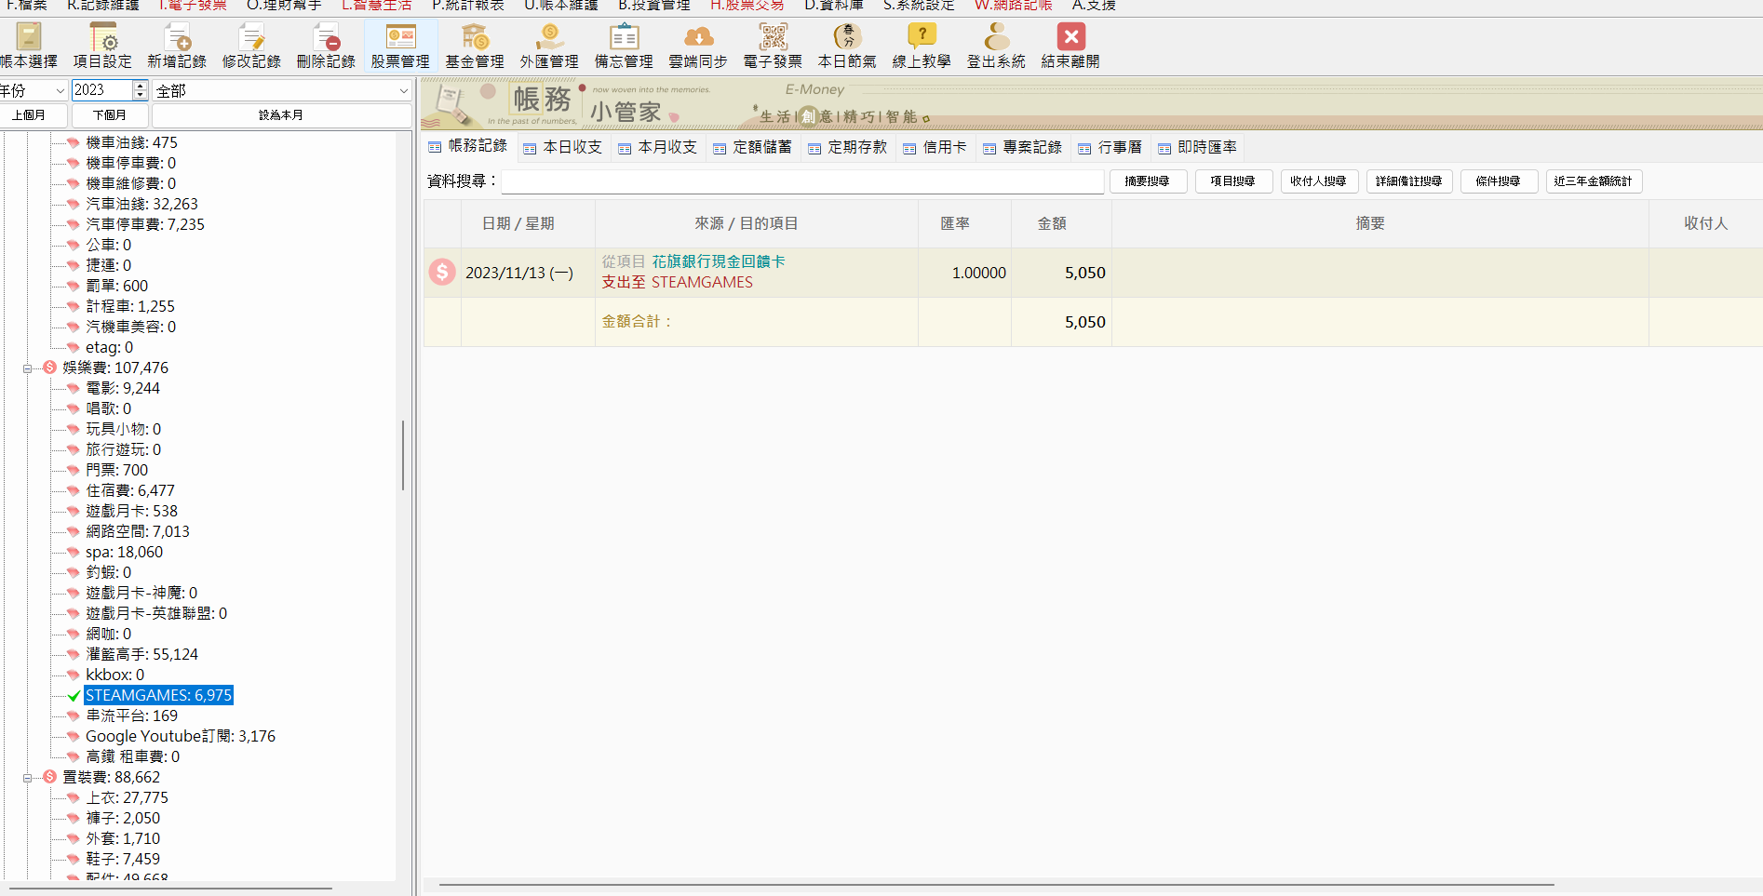Click 刪除記錄 delete record icon
This screenshot has width=1763, height=896.
[326, 47]
